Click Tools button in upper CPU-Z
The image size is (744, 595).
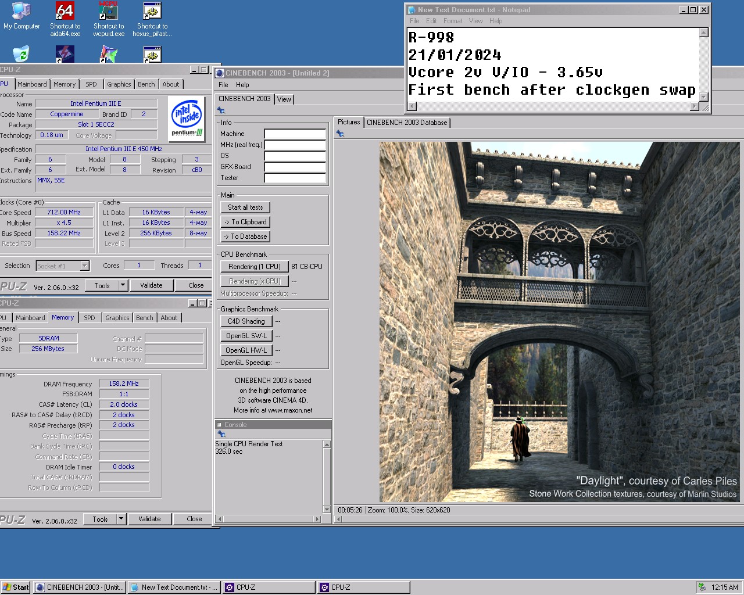[102, 285]
